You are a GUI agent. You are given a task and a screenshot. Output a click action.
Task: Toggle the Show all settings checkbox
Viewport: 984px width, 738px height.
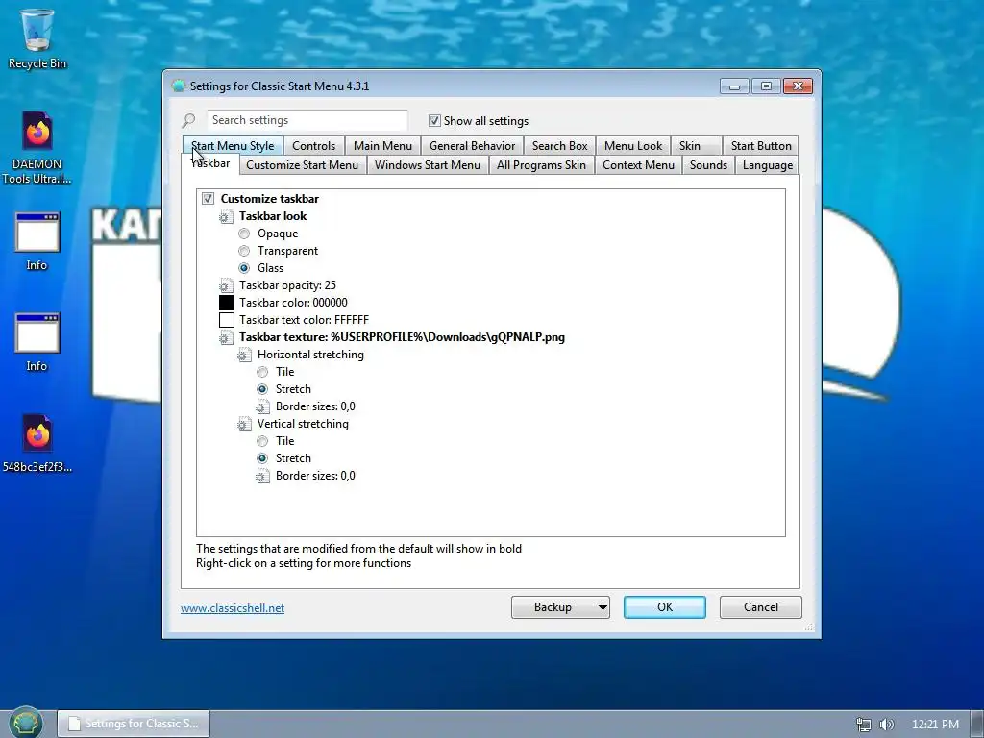point(434,120)
